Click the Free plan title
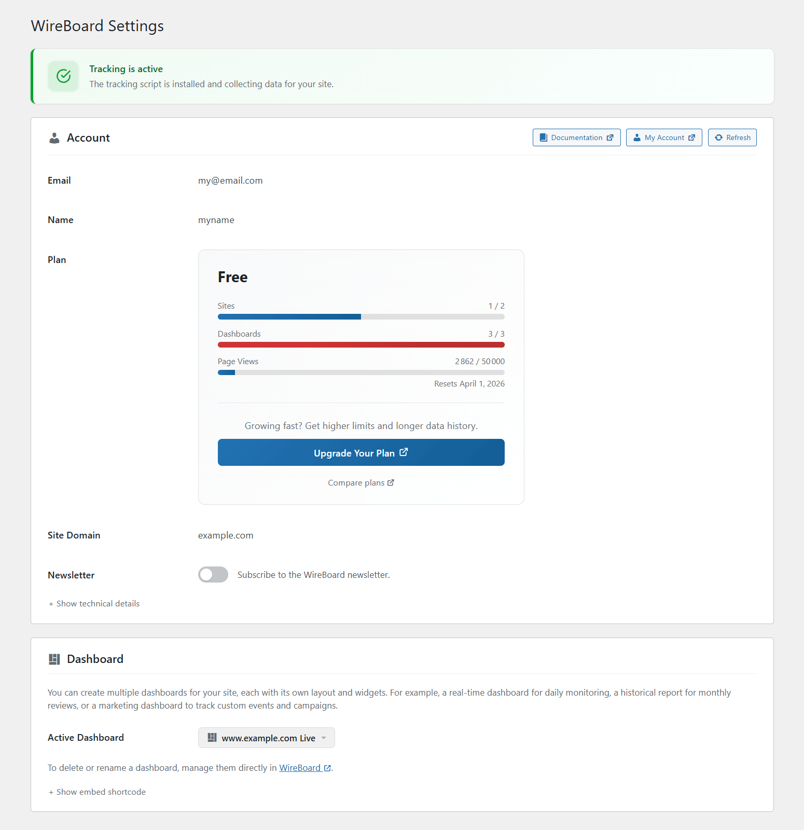The width and height of the screenshot is (804, 830). tap(233, 277)
